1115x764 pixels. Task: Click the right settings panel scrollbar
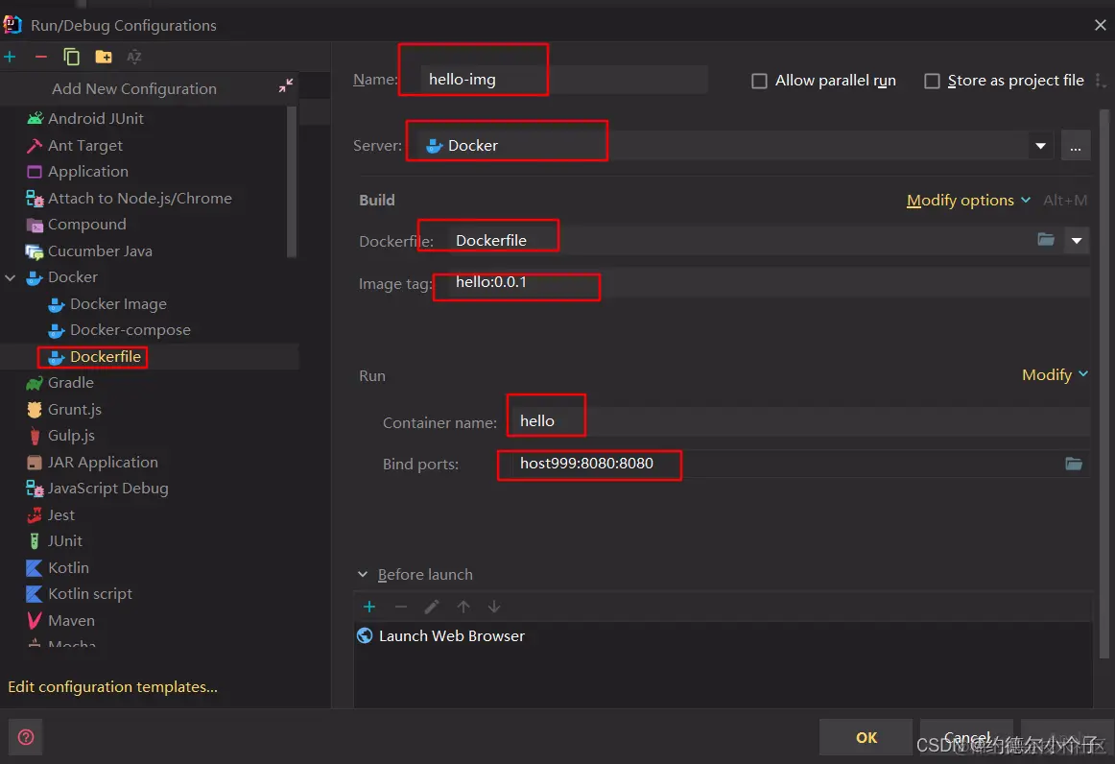(x=1104, y=384)
